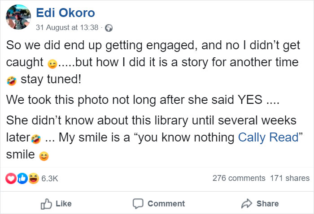Viewport: 314px width, 214px height.
Task: Open the Cally Read tagged profile
Action: pyautogui.click(x=268, y=137)
